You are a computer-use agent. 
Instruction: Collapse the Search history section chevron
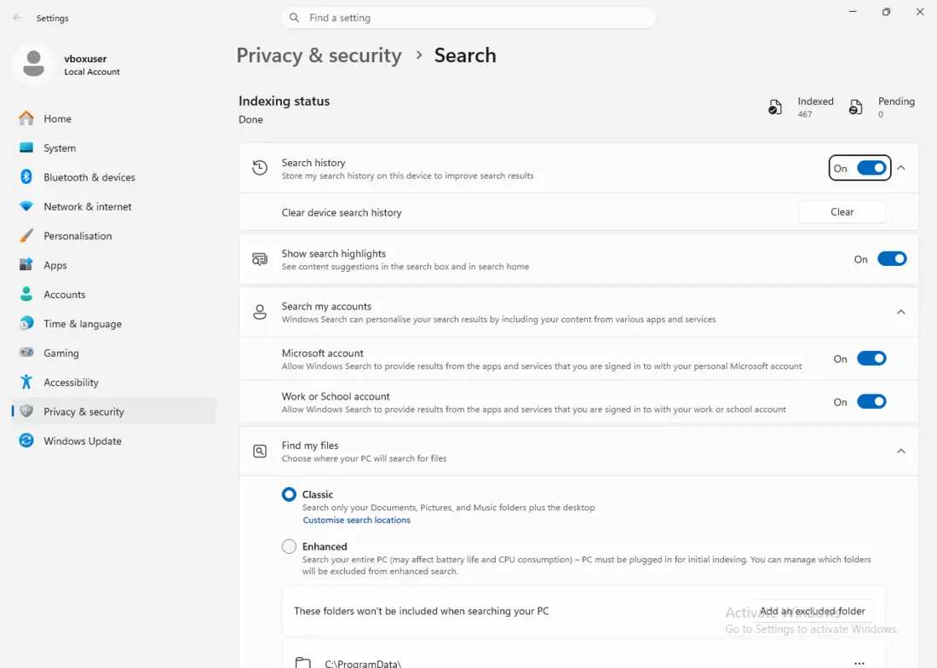pos(901,168)
